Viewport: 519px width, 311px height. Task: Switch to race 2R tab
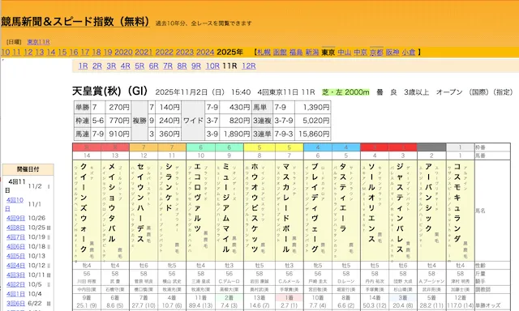tap(97, 66)
